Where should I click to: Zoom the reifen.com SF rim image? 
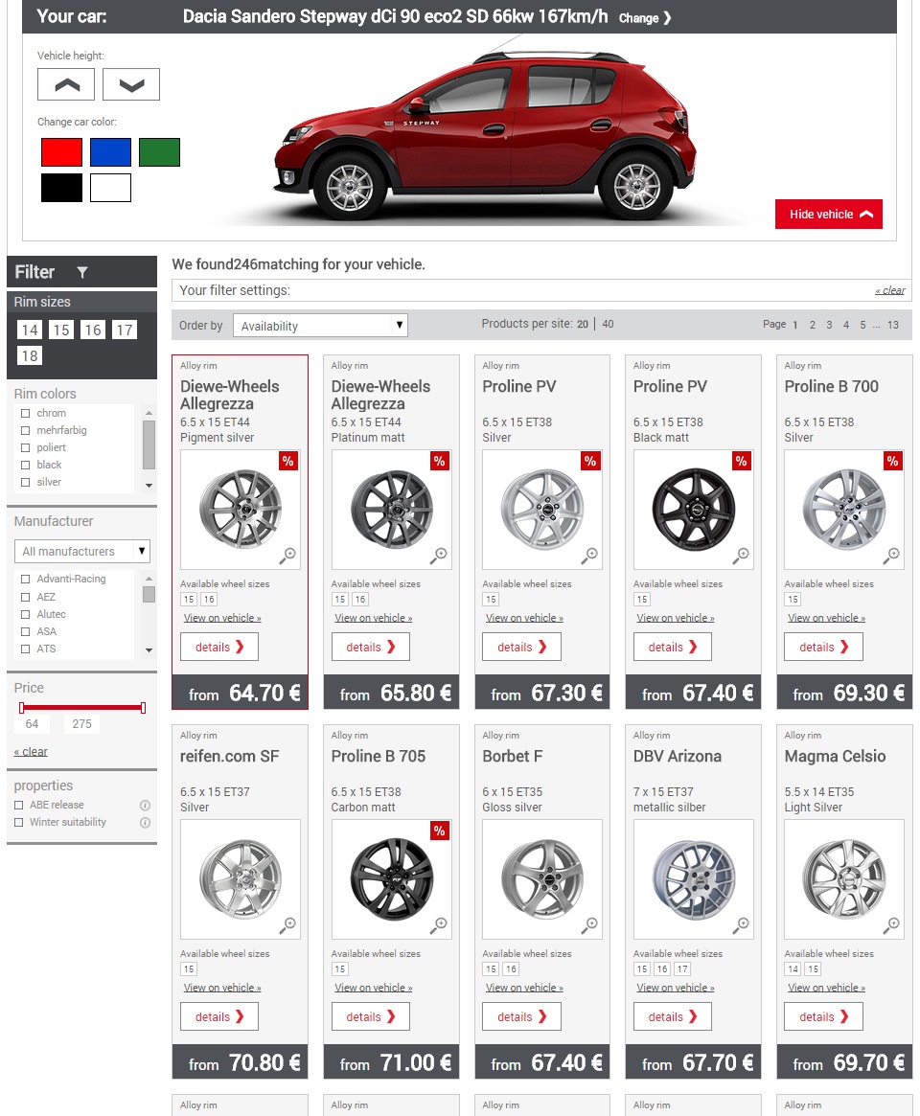coord(287,925)
